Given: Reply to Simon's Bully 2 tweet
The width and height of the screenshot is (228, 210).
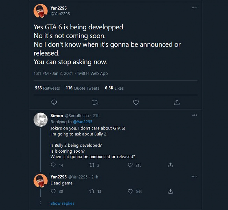Looking at the screenshot, I should [x=53, y=165].
